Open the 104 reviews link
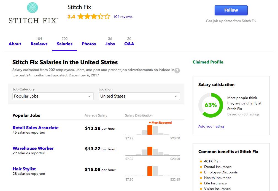The height and width of the screenshot is (191, 278). pos(123,16)
